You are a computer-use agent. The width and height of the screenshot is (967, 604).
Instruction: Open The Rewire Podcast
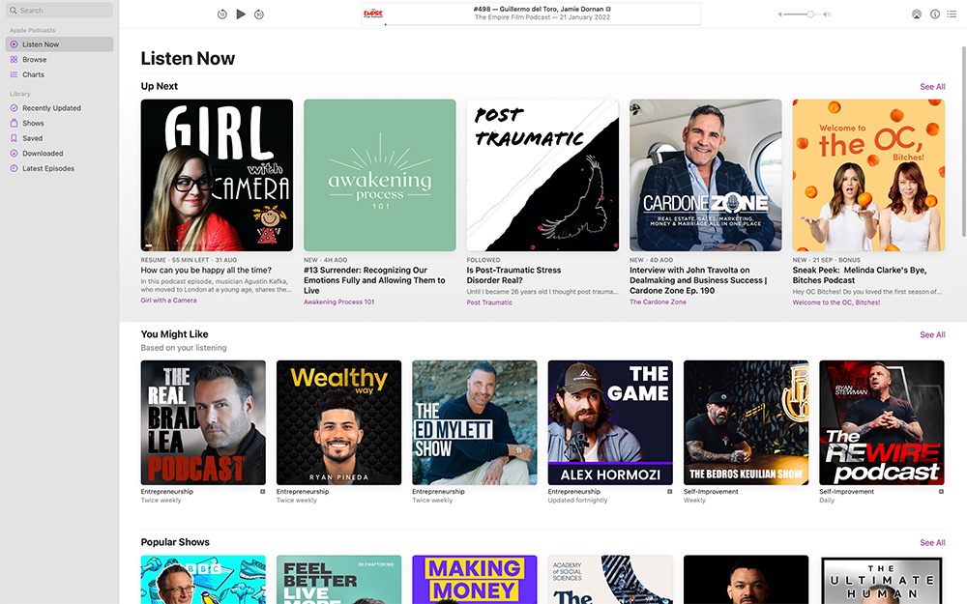pos(881,423)
